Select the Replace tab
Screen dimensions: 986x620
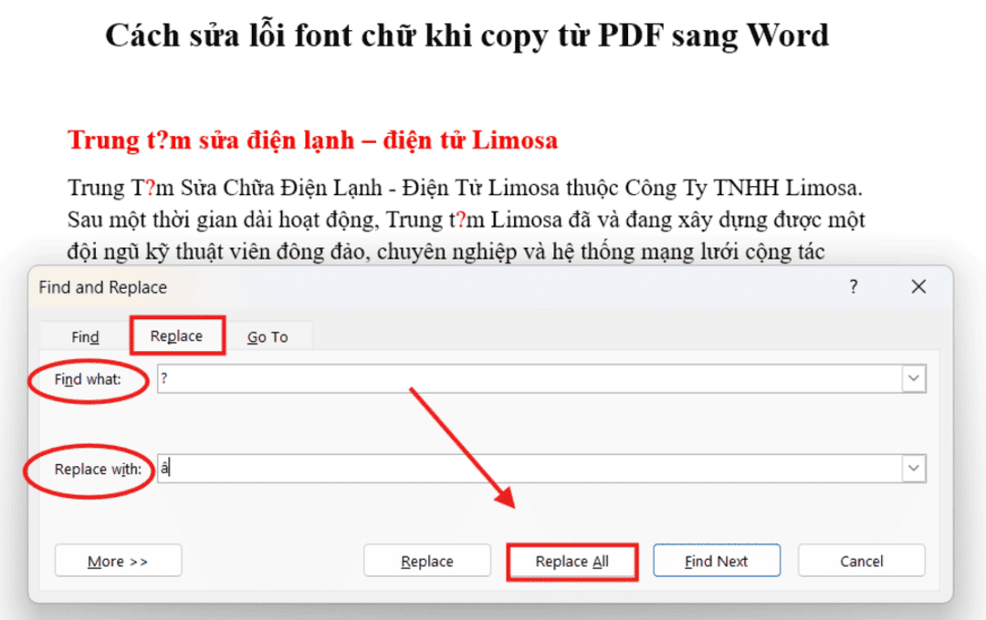tap(177, 336)
